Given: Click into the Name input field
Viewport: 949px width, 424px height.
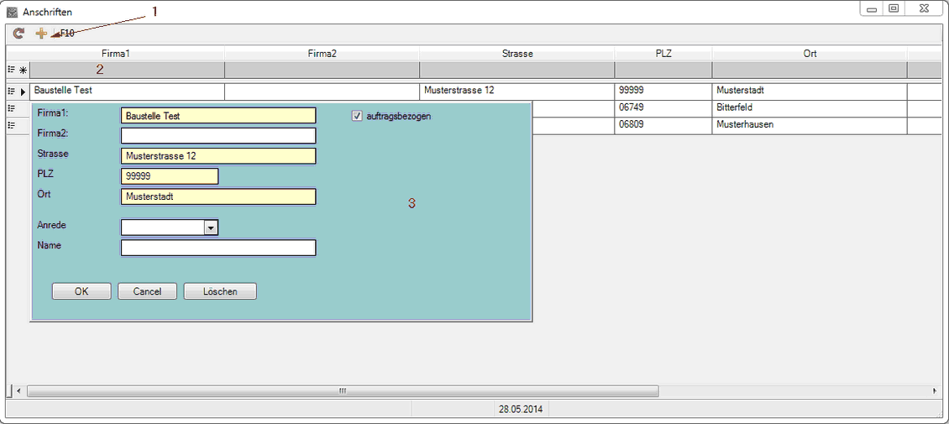Looking at the screenshot, I should coord(218,248).
